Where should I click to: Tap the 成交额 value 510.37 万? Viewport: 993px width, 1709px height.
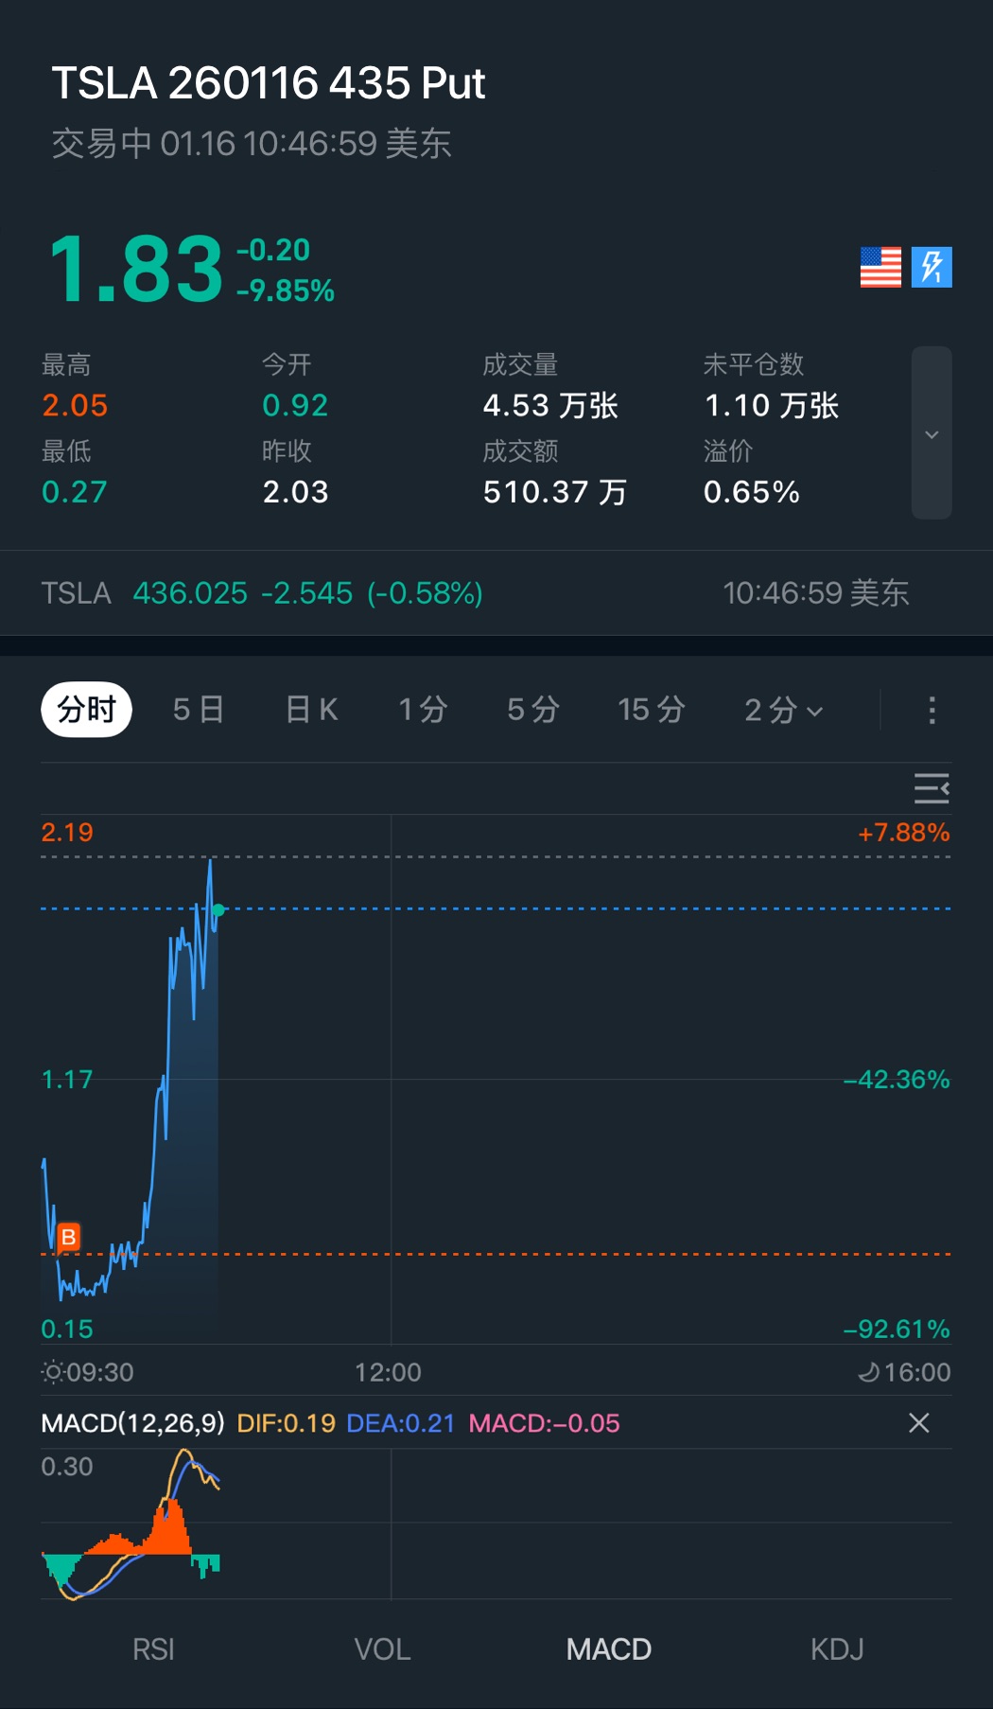[x=555, y=491]
